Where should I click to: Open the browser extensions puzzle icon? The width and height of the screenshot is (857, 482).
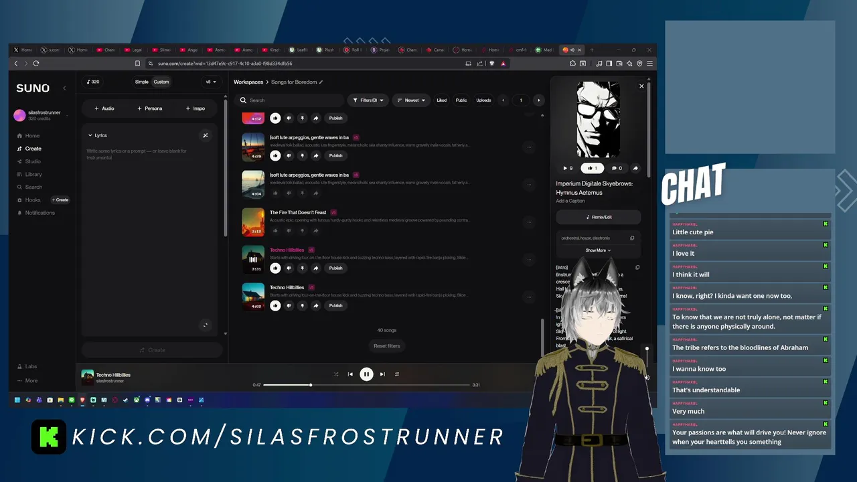coord(573,64)
